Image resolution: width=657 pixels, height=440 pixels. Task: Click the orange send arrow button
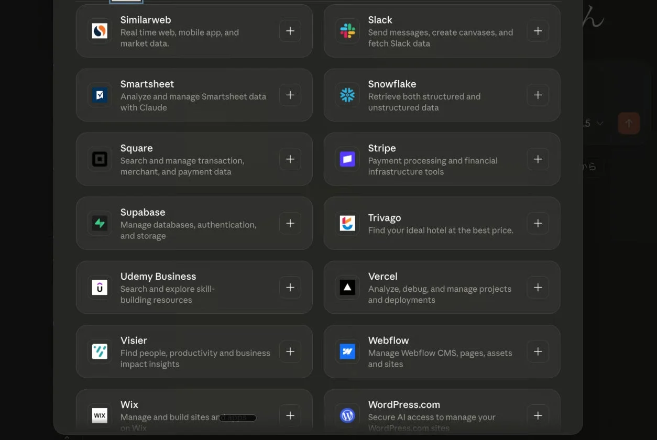tap(629, 124)
